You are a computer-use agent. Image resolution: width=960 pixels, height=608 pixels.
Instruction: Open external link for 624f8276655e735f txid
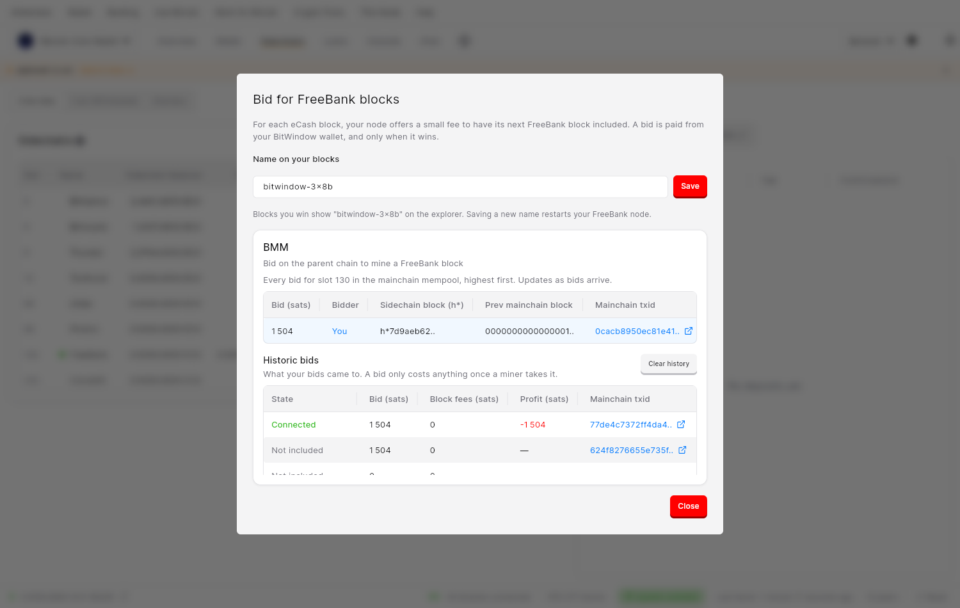(x=682, y=450)
